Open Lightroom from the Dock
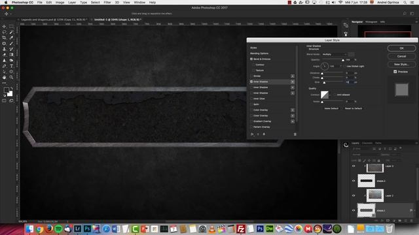The width and height of the screenshot is (419, 235). point(77,228)
